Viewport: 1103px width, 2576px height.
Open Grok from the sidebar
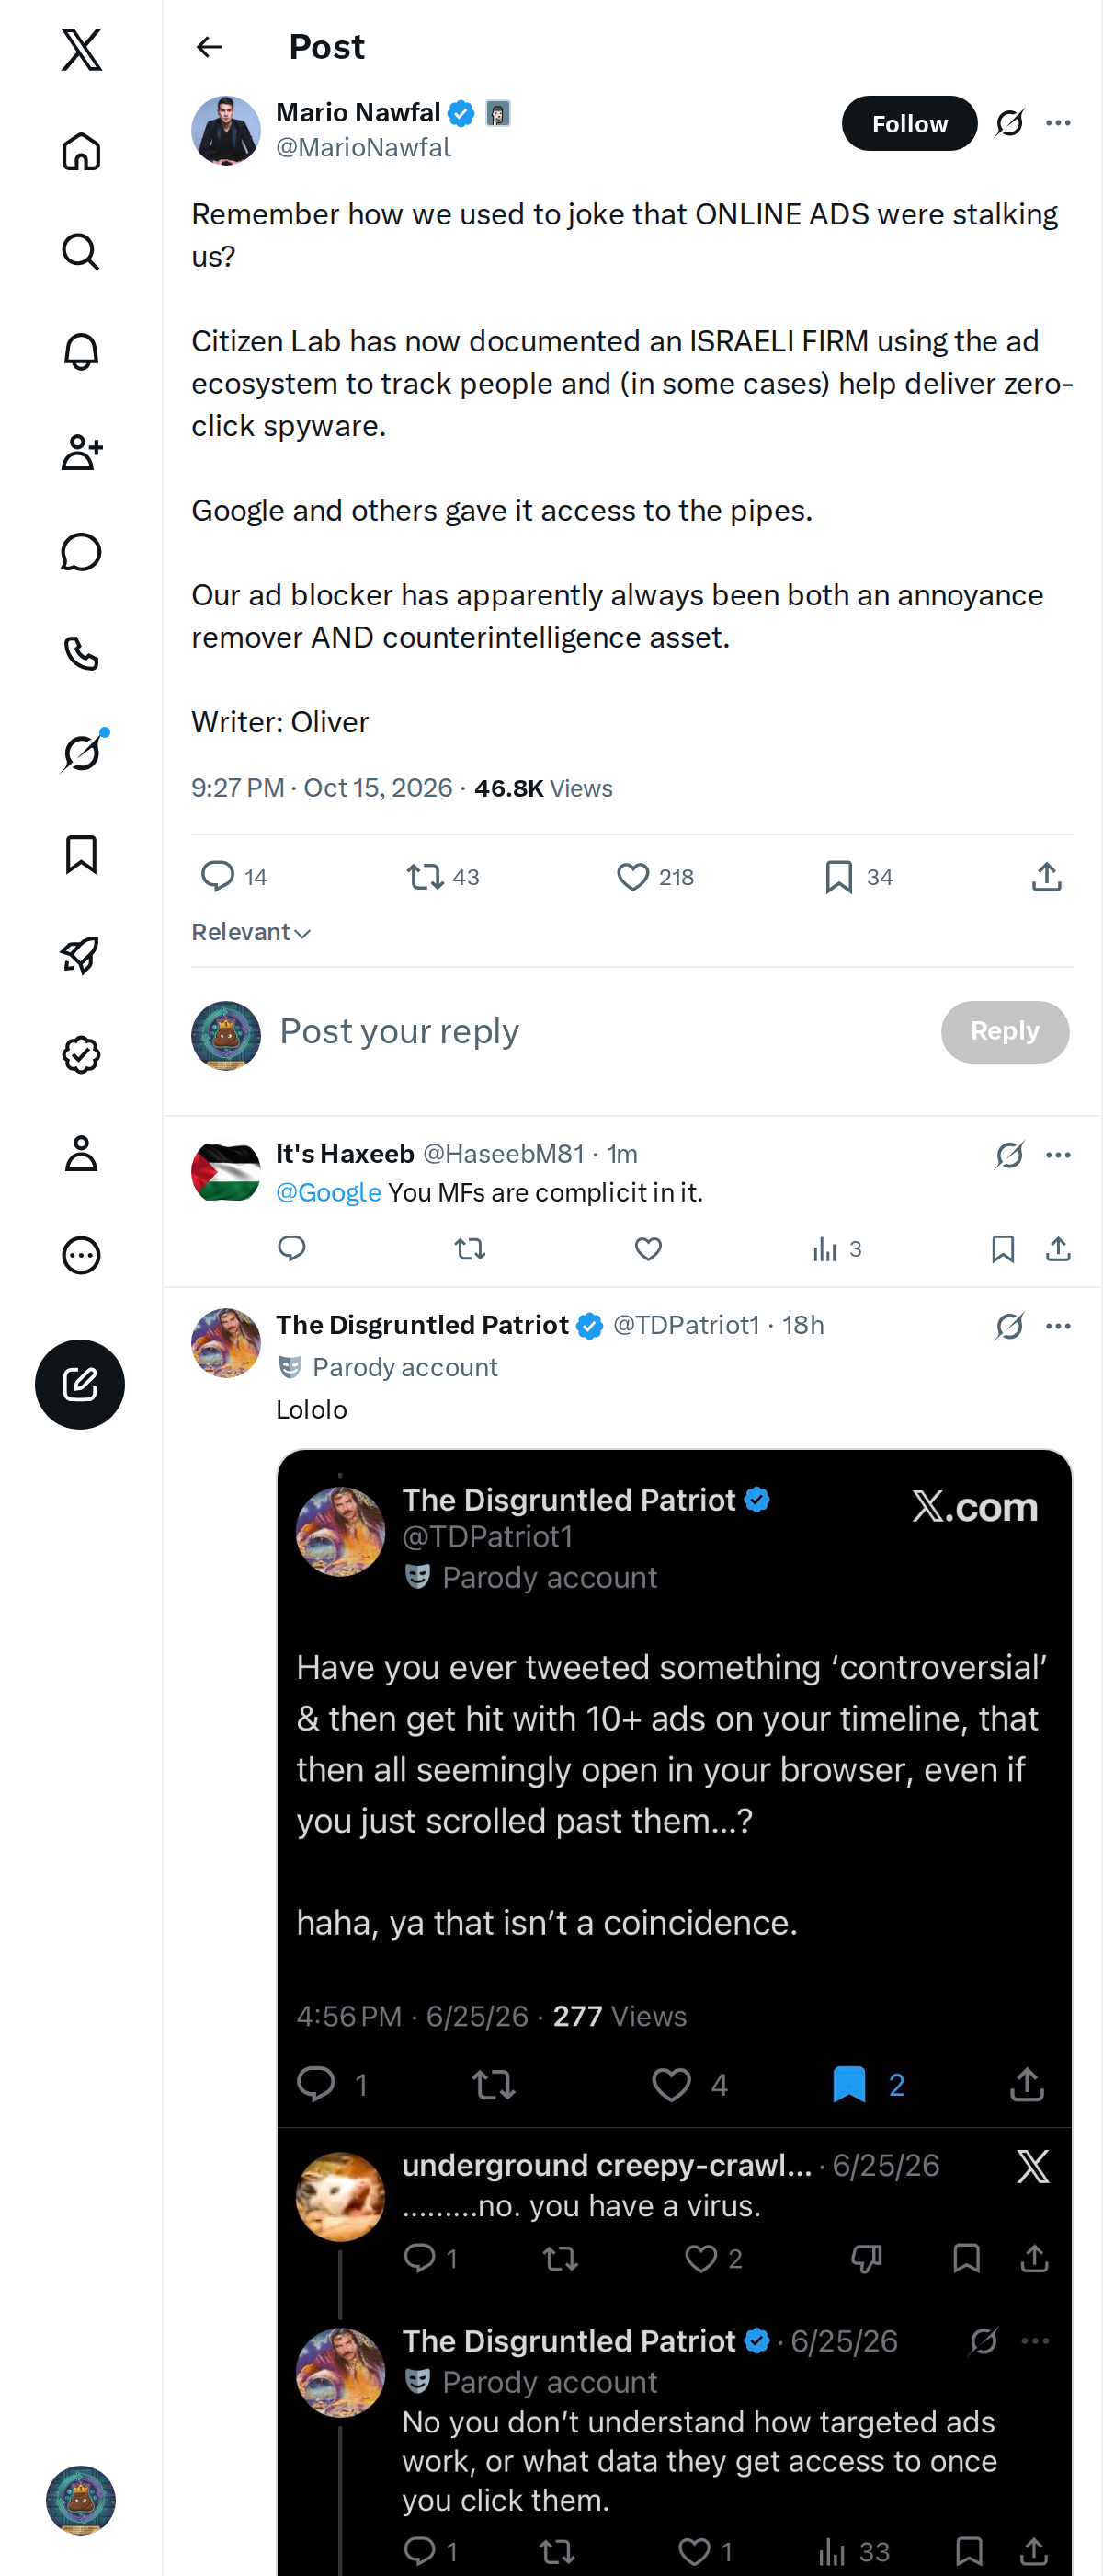tap(81, 753)
